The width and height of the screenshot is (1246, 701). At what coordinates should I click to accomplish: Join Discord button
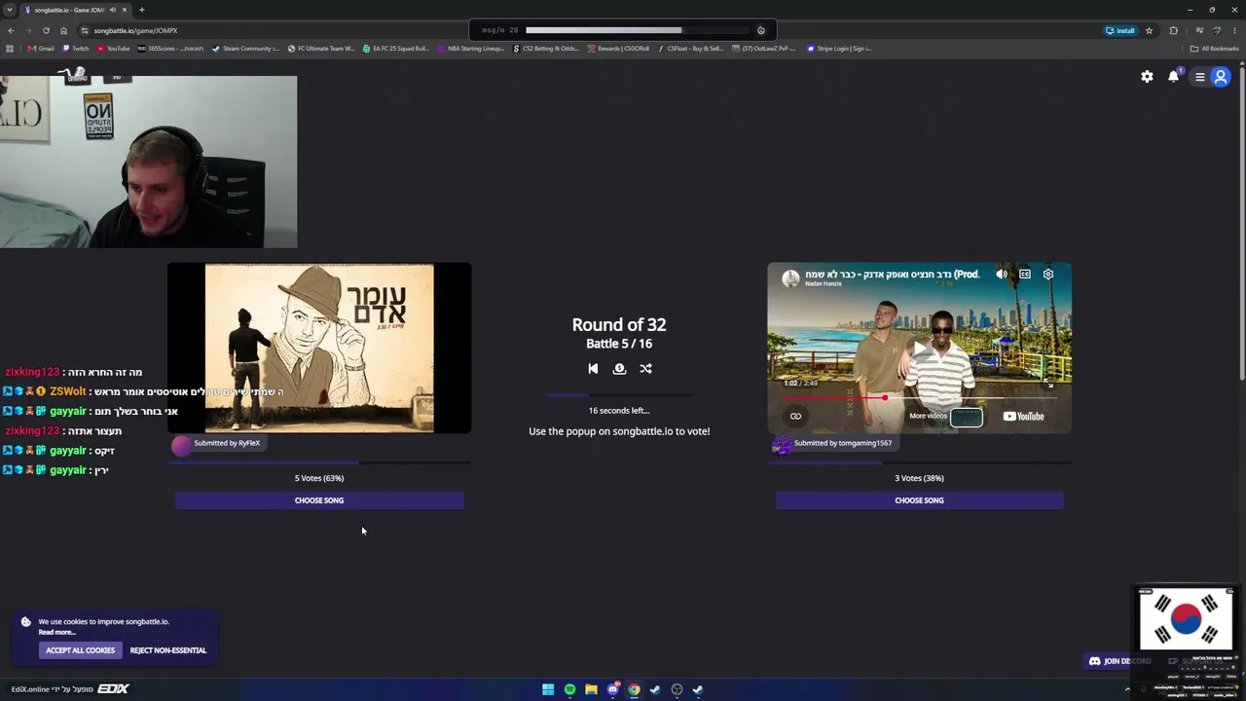pos(1119,661)
